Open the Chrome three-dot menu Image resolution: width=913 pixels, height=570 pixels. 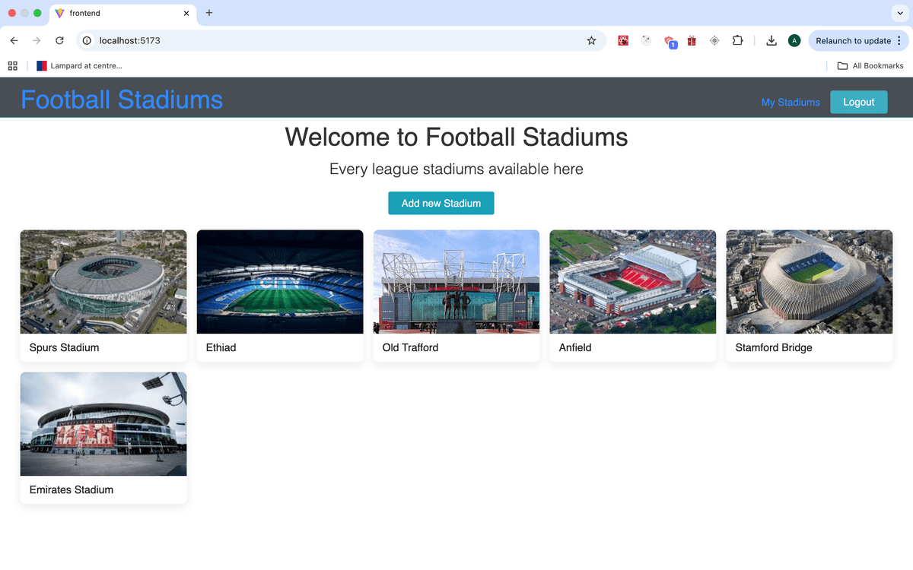click(899, 41)
